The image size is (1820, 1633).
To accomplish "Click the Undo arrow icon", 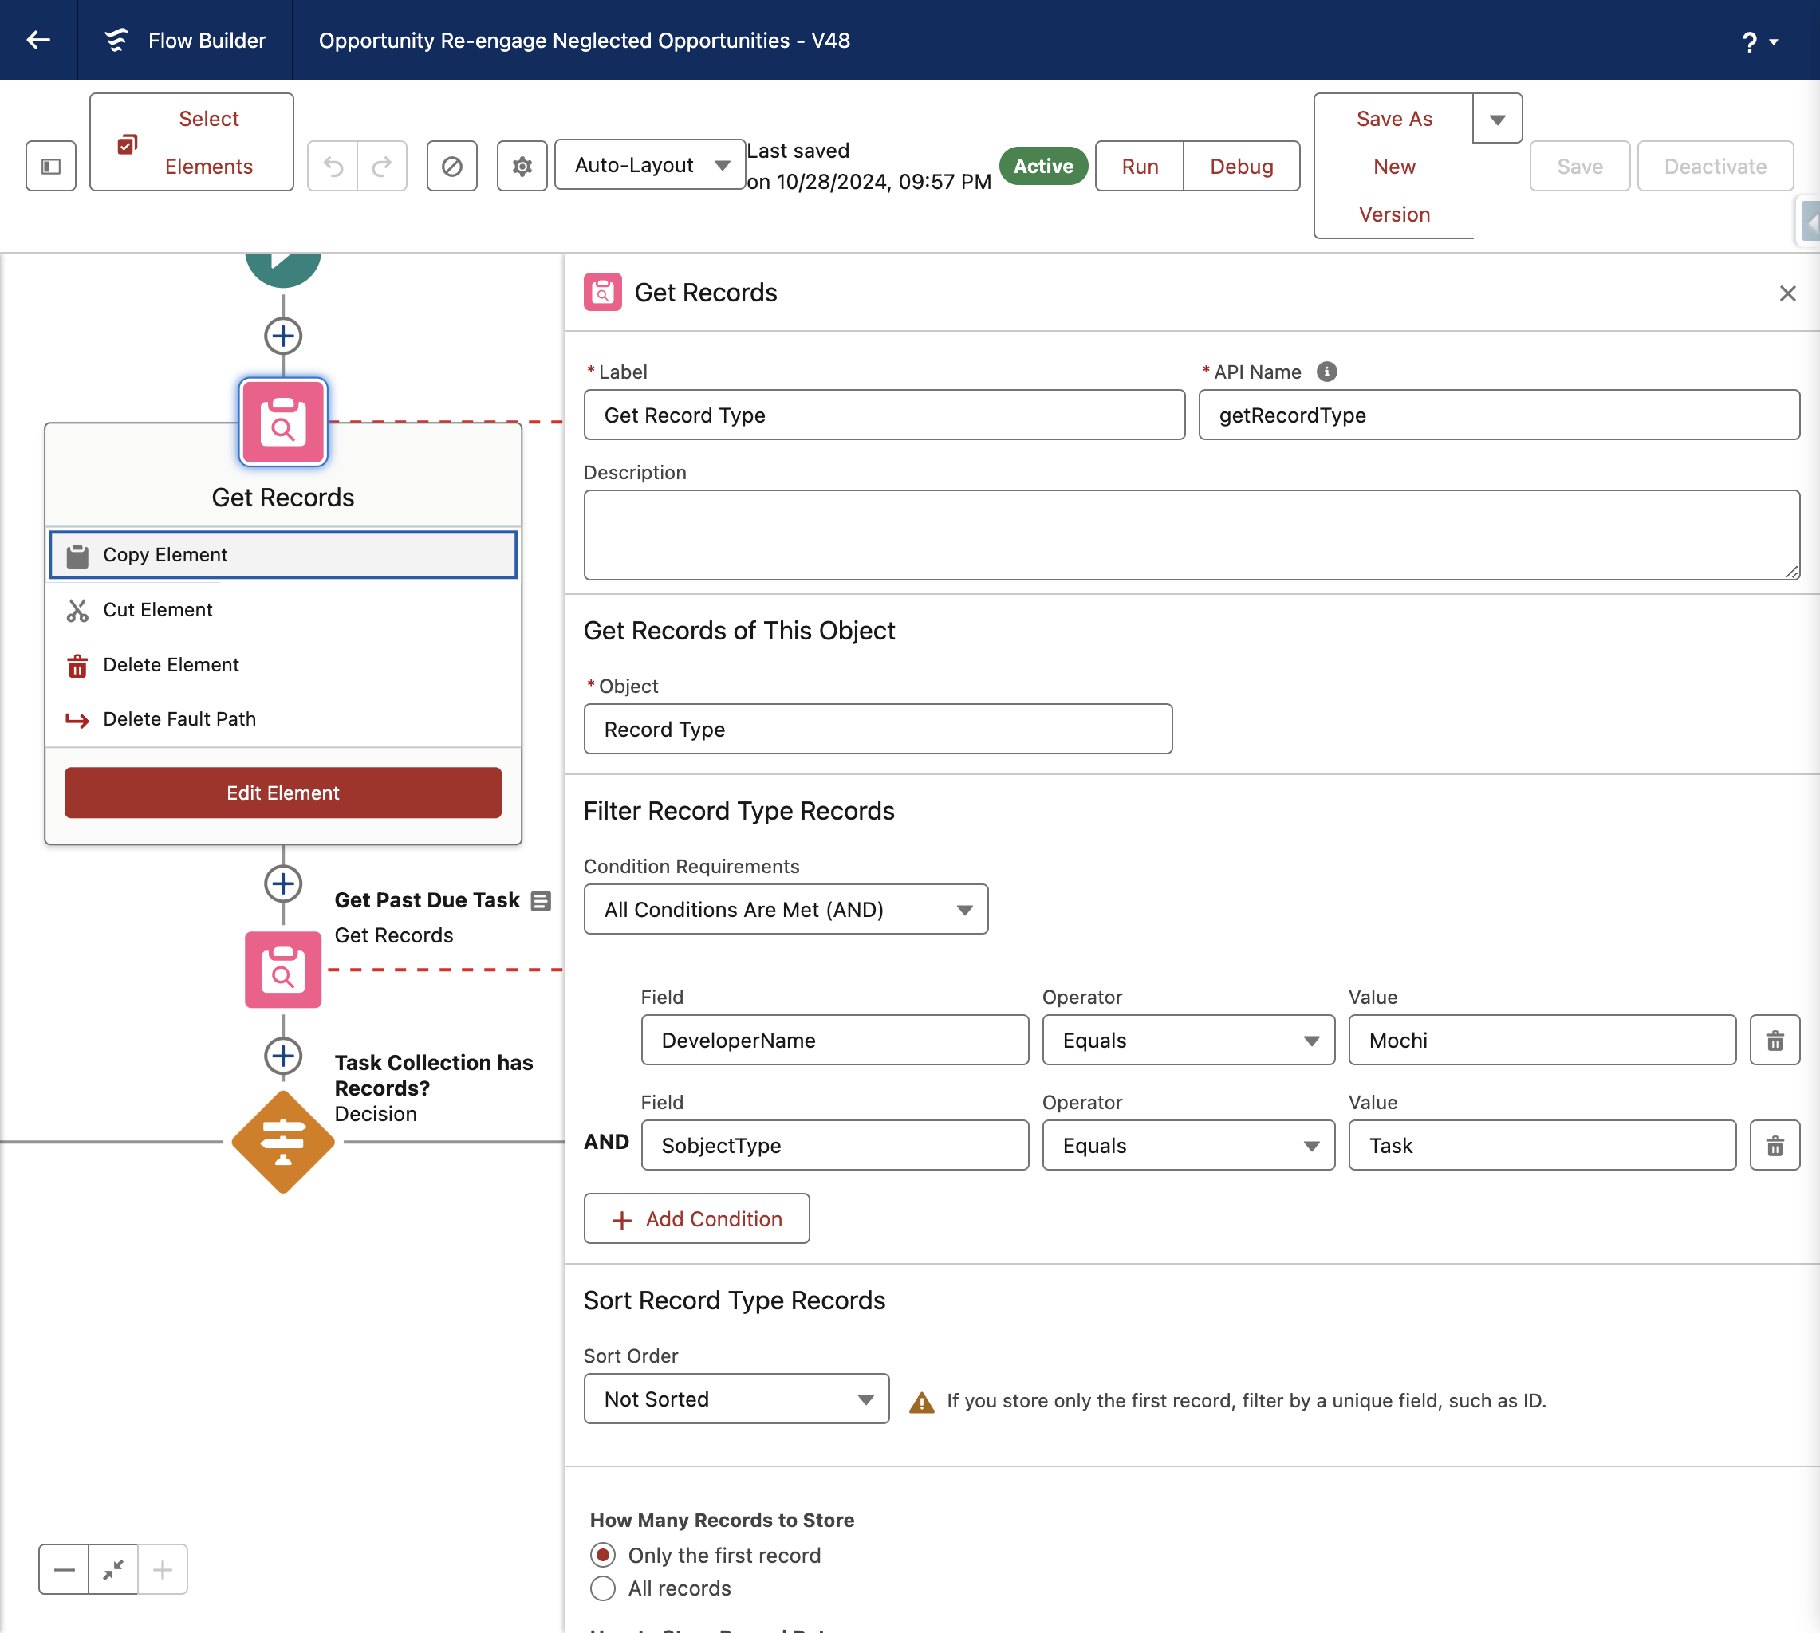I will coord(333,166).
